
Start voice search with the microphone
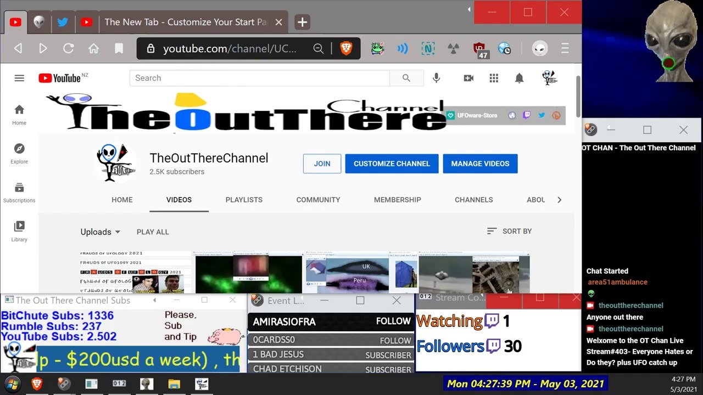pos(436,78)
